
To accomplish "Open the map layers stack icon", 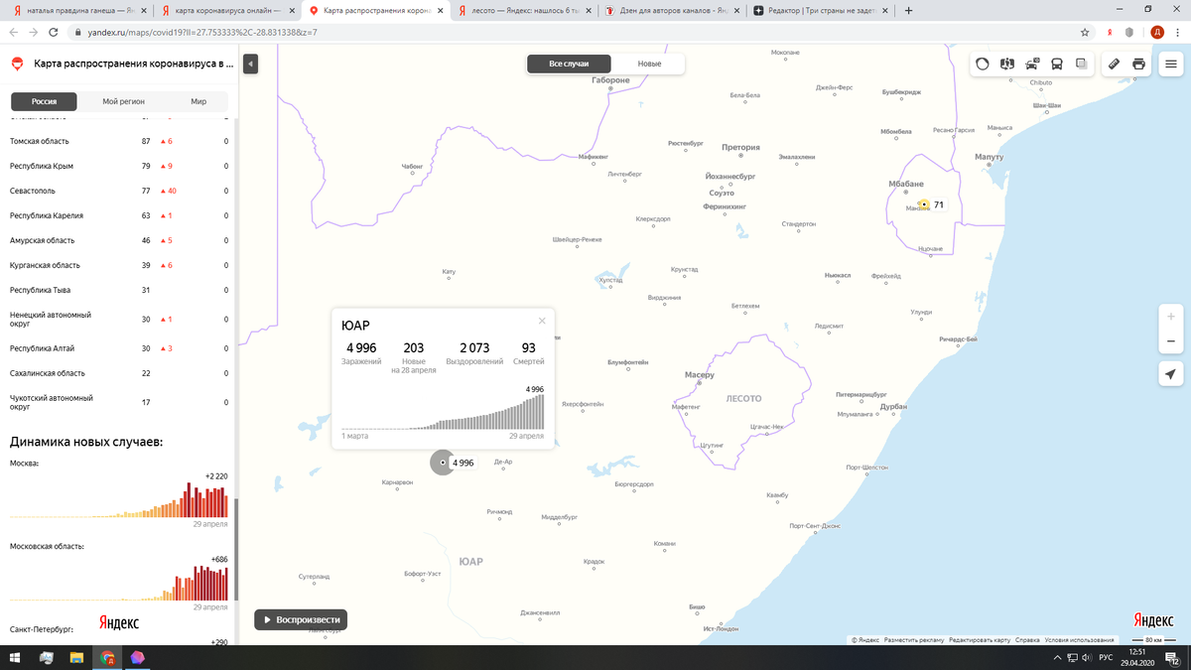I will (1082, 64).
